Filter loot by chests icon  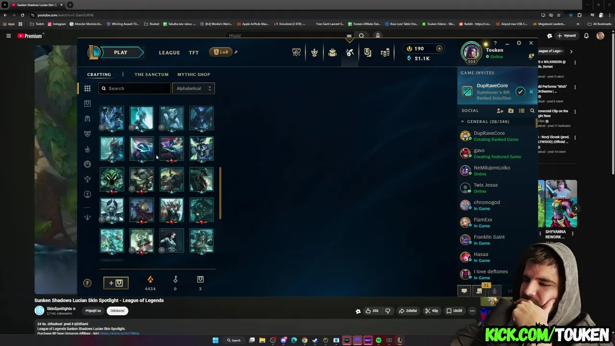[x=87, y=103]
